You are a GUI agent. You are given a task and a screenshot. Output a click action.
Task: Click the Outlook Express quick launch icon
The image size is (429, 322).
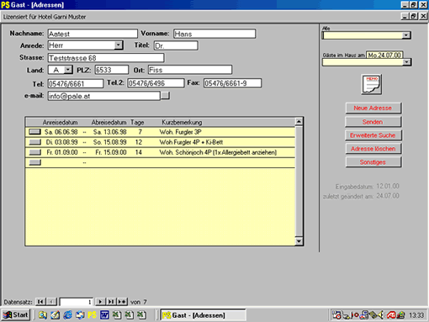[x=80, y=315]
